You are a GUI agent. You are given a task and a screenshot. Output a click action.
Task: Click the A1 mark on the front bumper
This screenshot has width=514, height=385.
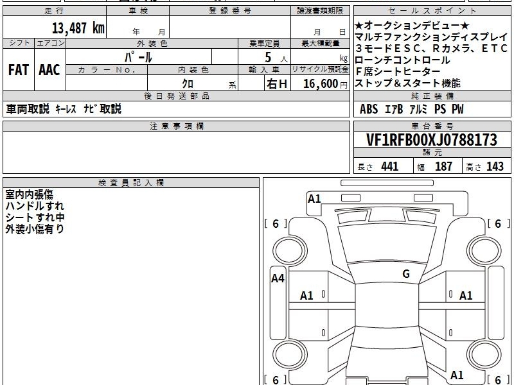coord(314,199)
